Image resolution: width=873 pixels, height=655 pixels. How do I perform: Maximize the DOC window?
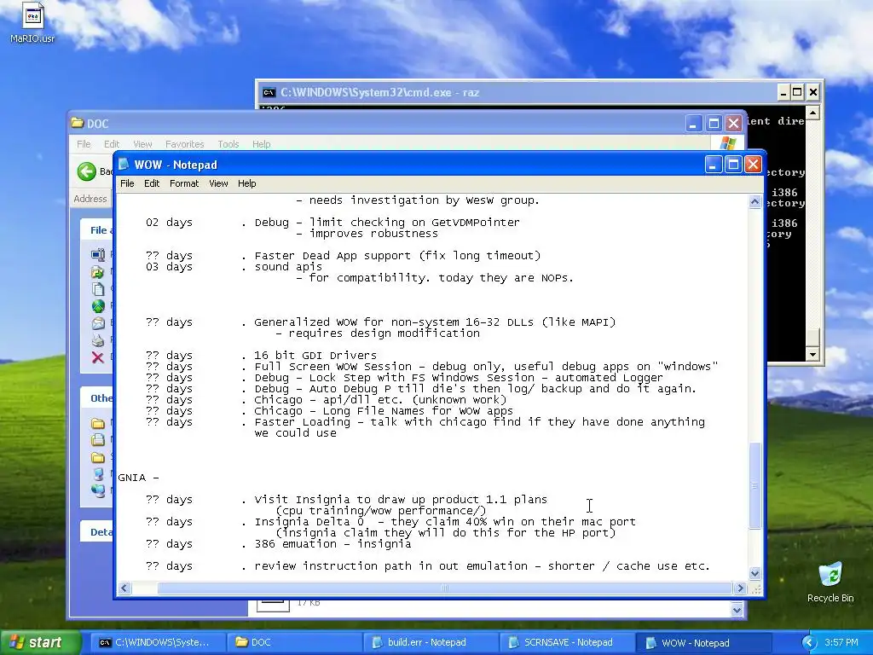click(x=714, y=123)
